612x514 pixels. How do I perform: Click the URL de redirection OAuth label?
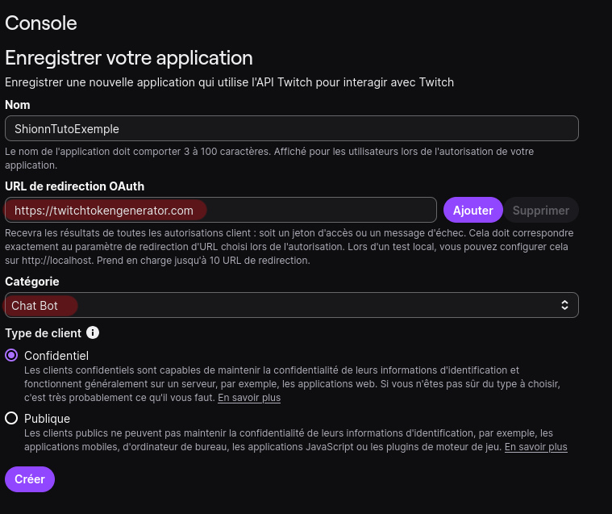pos(75,186)
